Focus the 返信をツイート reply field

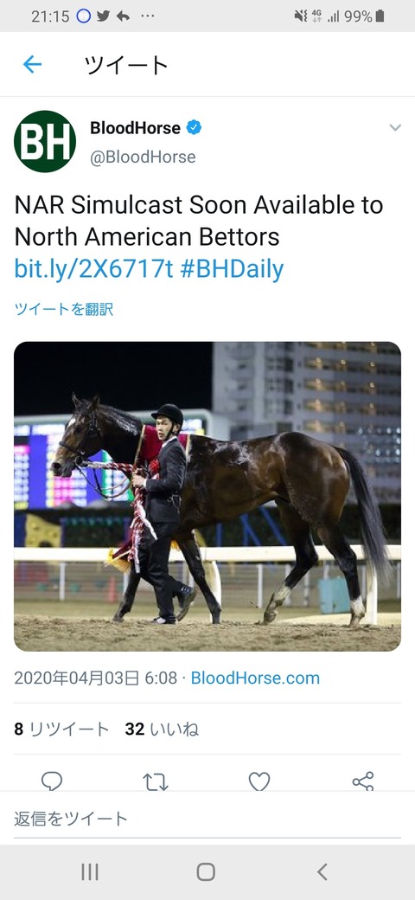coord(207,819)
